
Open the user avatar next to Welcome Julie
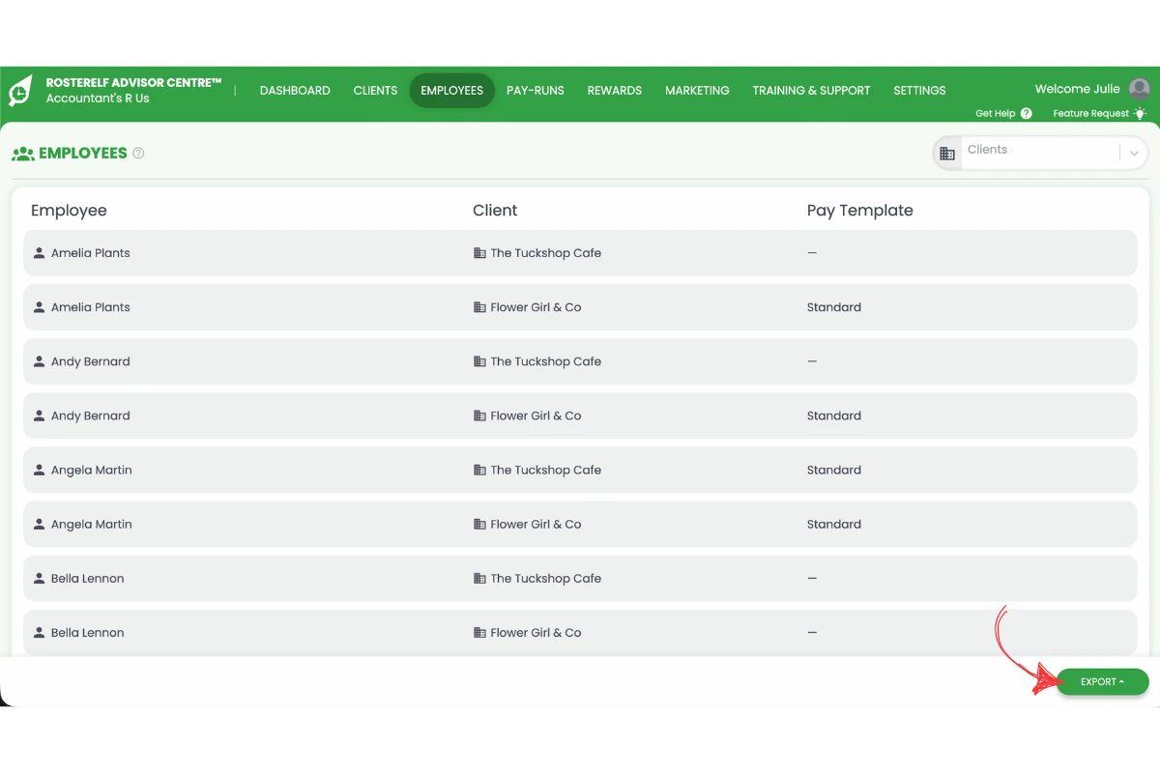click(1140, 89)
